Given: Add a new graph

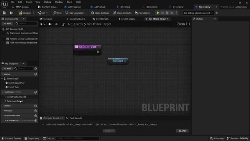Looking at the screenshot, I should coord(36,74).
